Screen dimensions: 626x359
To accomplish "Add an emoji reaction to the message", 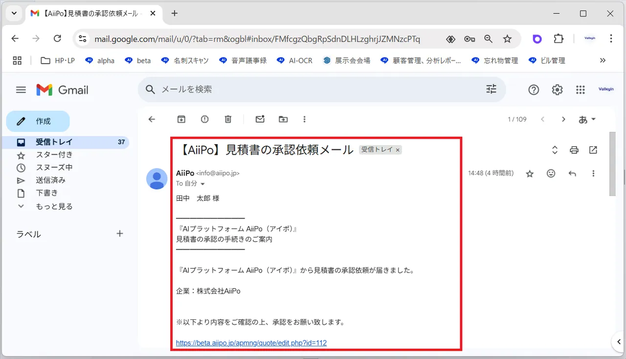I will tap(551, 173).
